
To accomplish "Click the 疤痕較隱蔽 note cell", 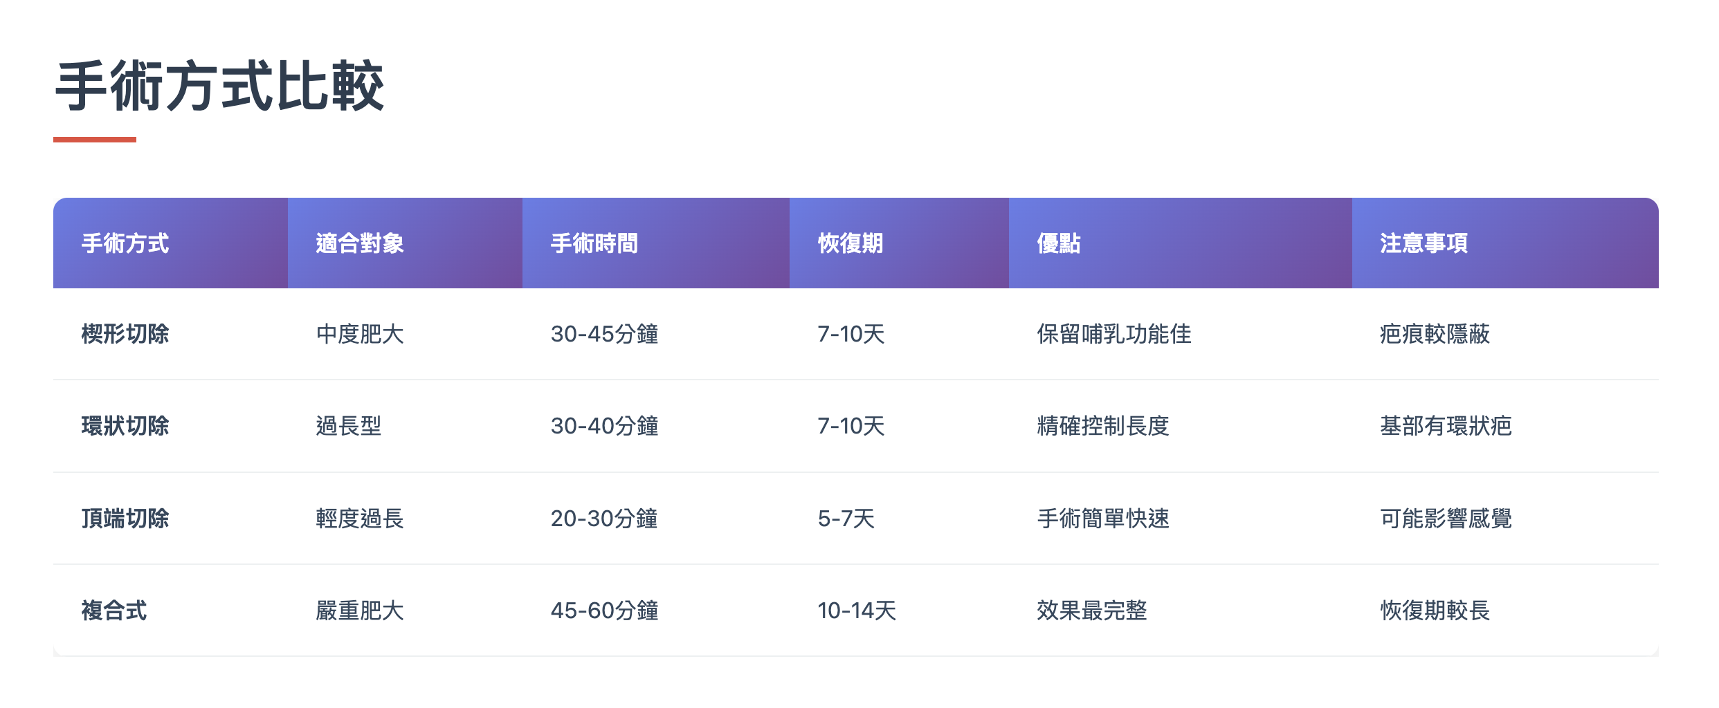I will [1435, 334].
